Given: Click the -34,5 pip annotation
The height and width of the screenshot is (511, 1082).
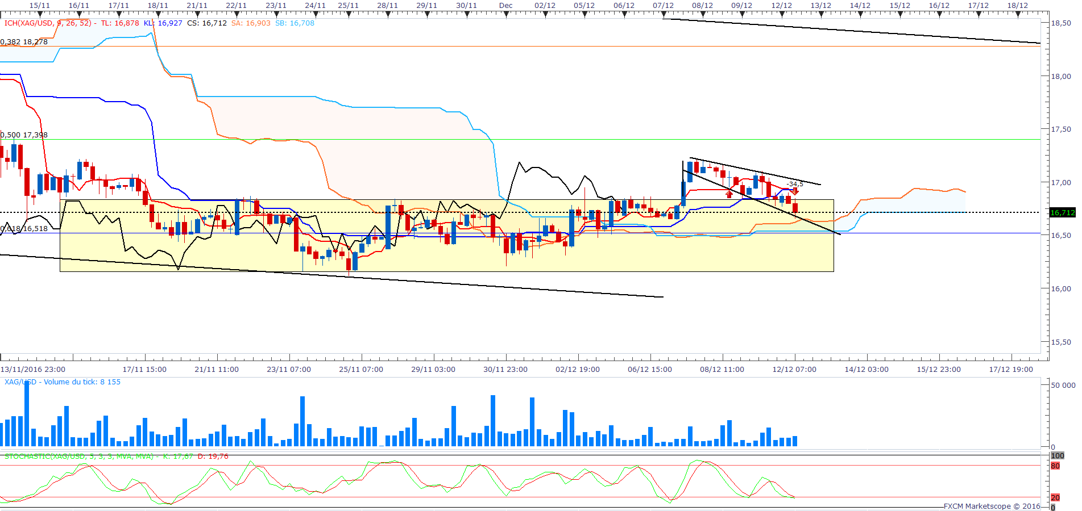Looking at the screenshot, I should [795, 184].
